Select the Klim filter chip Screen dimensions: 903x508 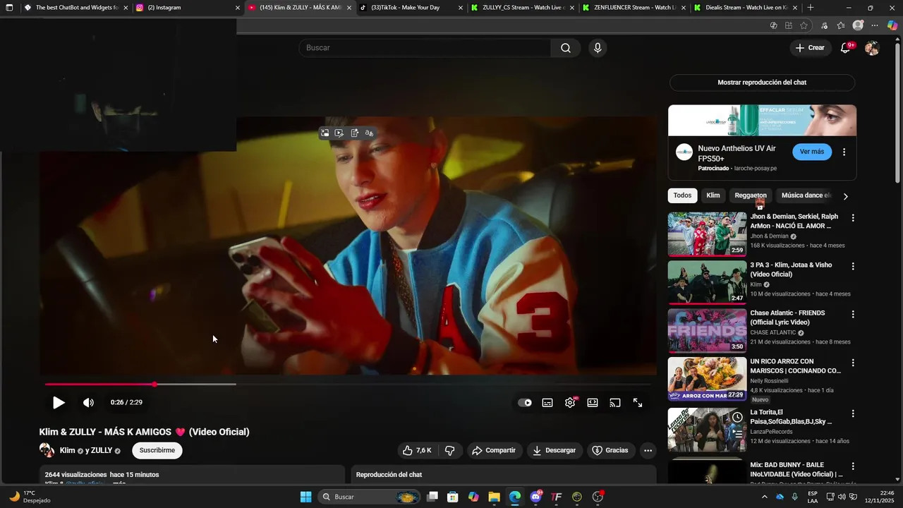pyautogui.click(x=713, y=195)
